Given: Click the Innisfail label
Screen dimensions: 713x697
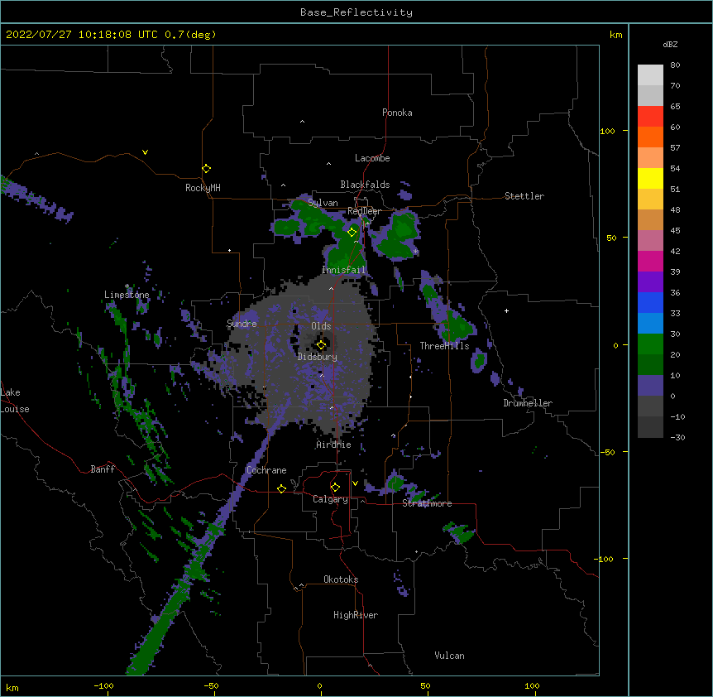Looking at the screenshot, I should pyautogui.click(x=343, y=270).
